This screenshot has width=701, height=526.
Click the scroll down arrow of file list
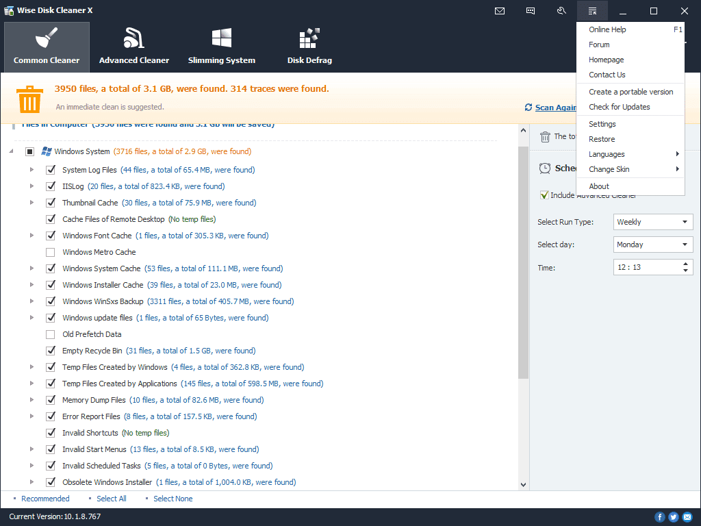click(523, 485)
